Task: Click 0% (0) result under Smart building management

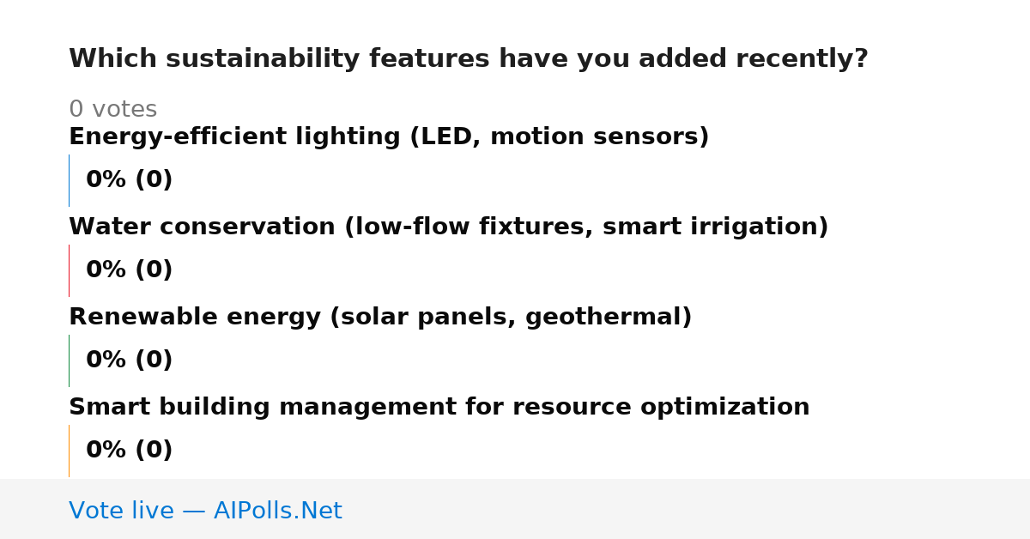Action: point(130,451)
